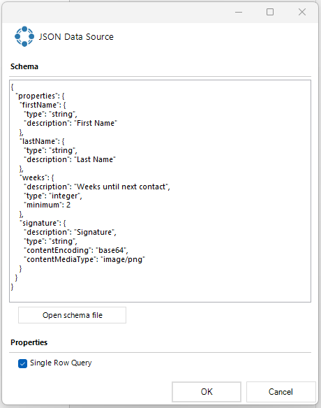Image resolution: width=321 pixels, height=408 pixels.
Task: Click the "Weeks until next contact" description line
Action: 97,187
